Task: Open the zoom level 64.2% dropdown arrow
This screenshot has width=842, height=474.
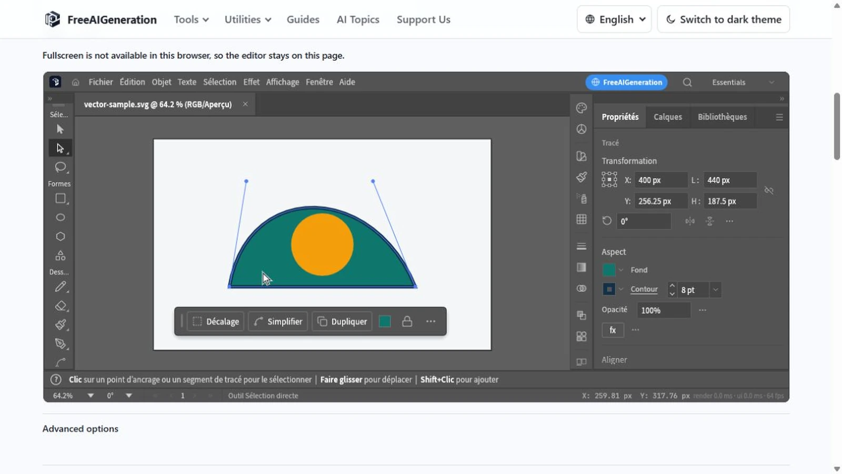Action: pos(91,396)
